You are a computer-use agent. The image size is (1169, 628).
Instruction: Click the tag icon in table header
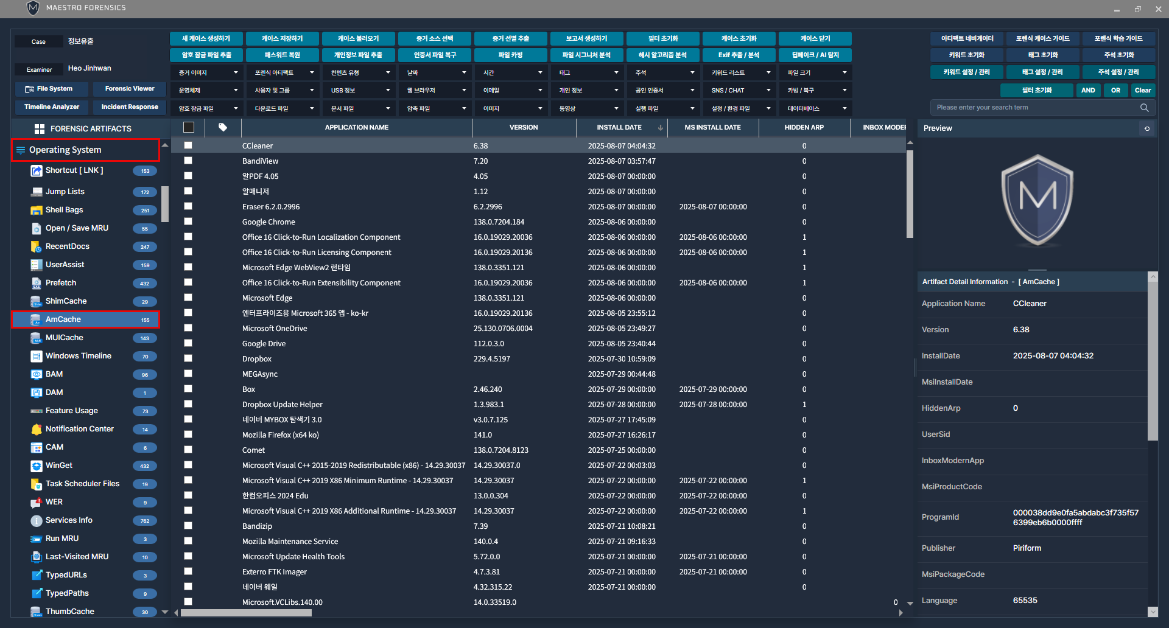point(223,127)
